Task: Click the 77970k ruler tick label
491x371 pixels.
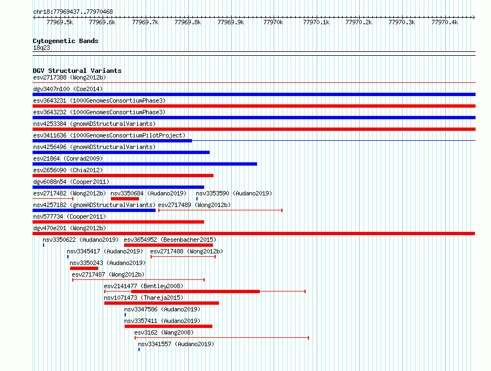Action: coord(273,22)
